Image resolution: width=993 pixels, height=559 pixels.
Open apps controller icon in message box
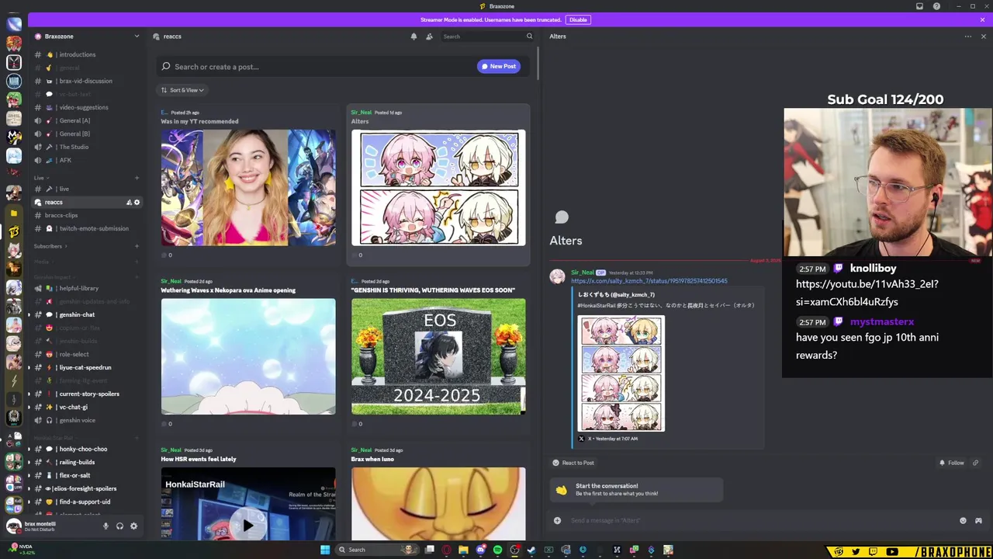tap(978, 521)
